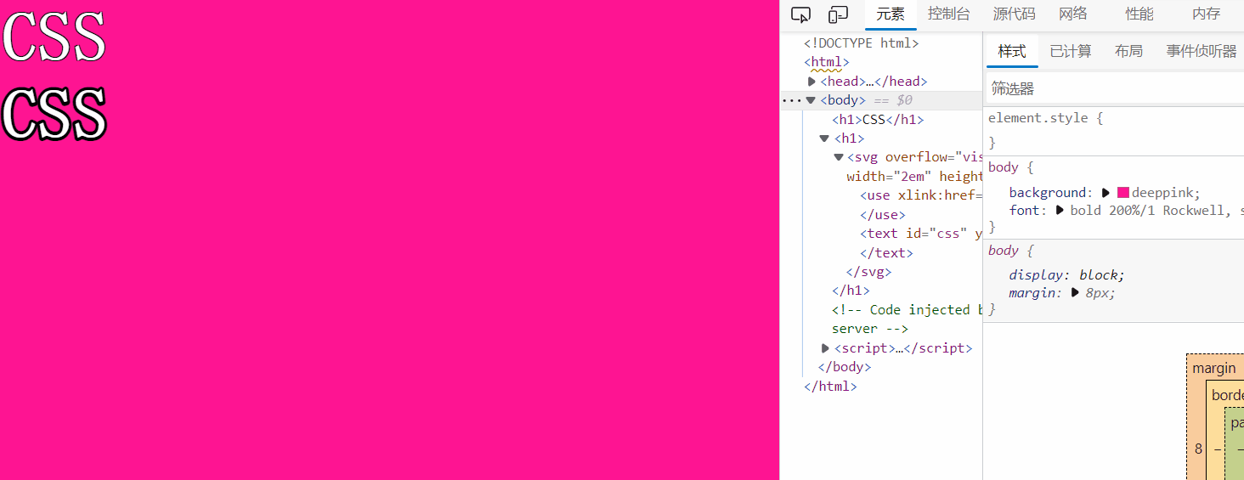
Task: Toggle device emulation toolbar icon
Action: [839, 14]
